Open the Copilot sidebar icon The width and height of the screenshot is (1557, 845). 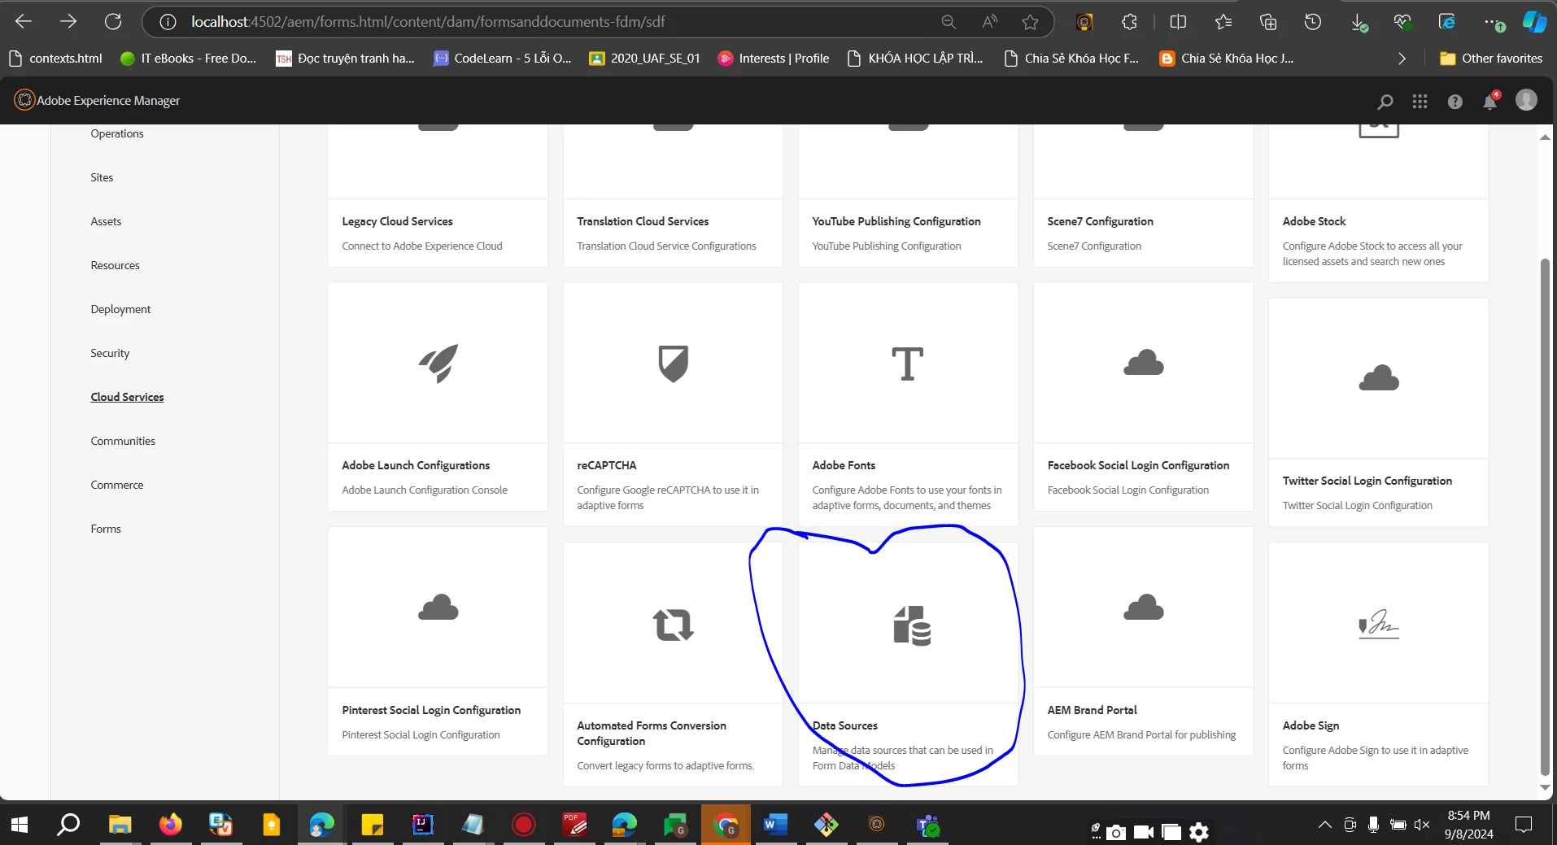(x=1534, y=22)
